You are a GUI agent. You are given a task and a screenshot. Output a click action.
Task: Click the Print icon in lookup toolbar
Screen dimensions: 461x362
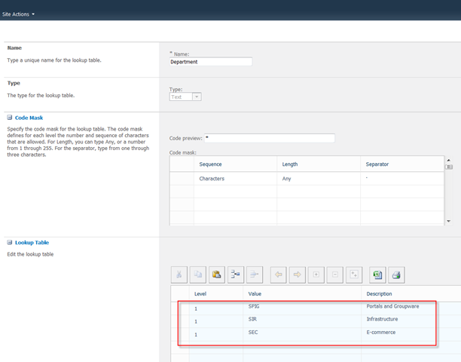tap(397, 275)
